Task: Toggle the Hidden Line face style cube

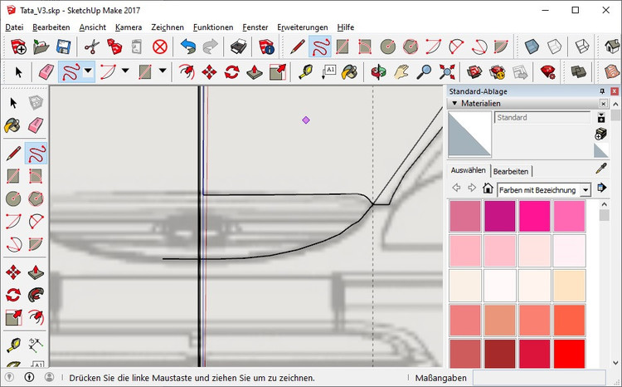Action: pos(554,47)
